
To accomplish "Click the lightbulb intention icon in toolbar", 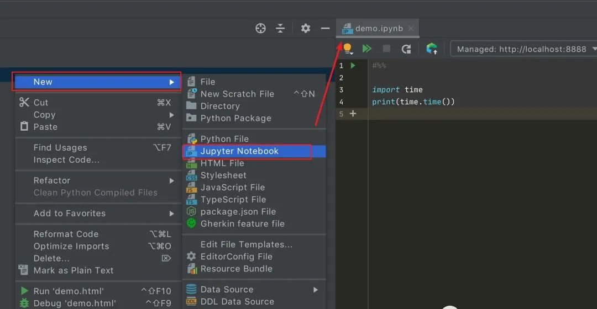I will tap(348, 49).
